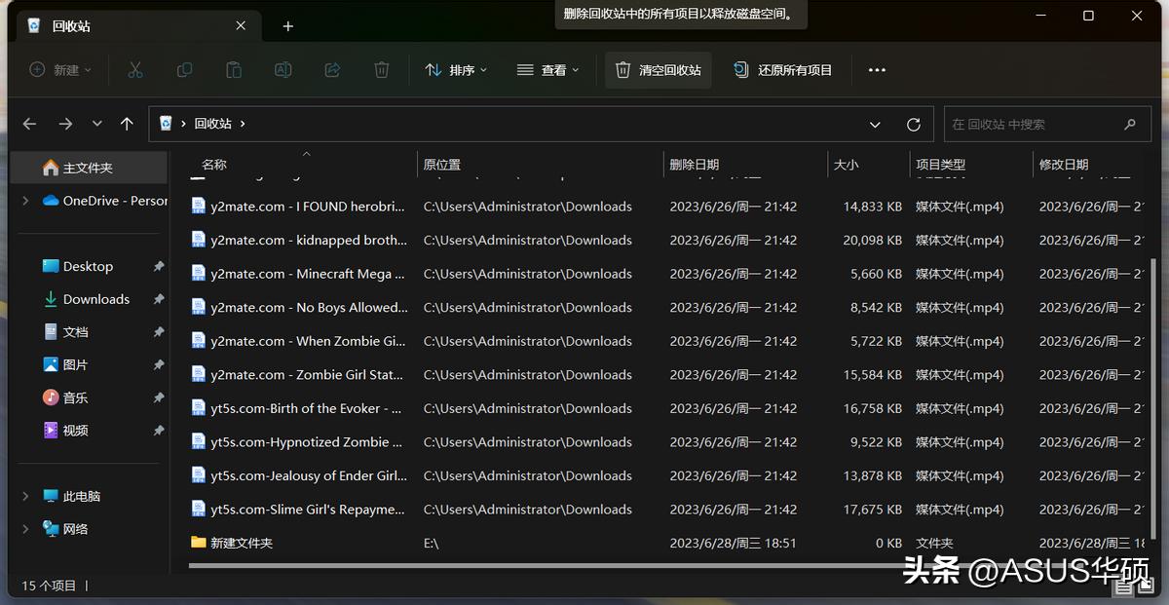The width and height of the screenshot is (1169, 605).
Task: Select Downloads in the navigation pane
Action: tap(95, 299)
